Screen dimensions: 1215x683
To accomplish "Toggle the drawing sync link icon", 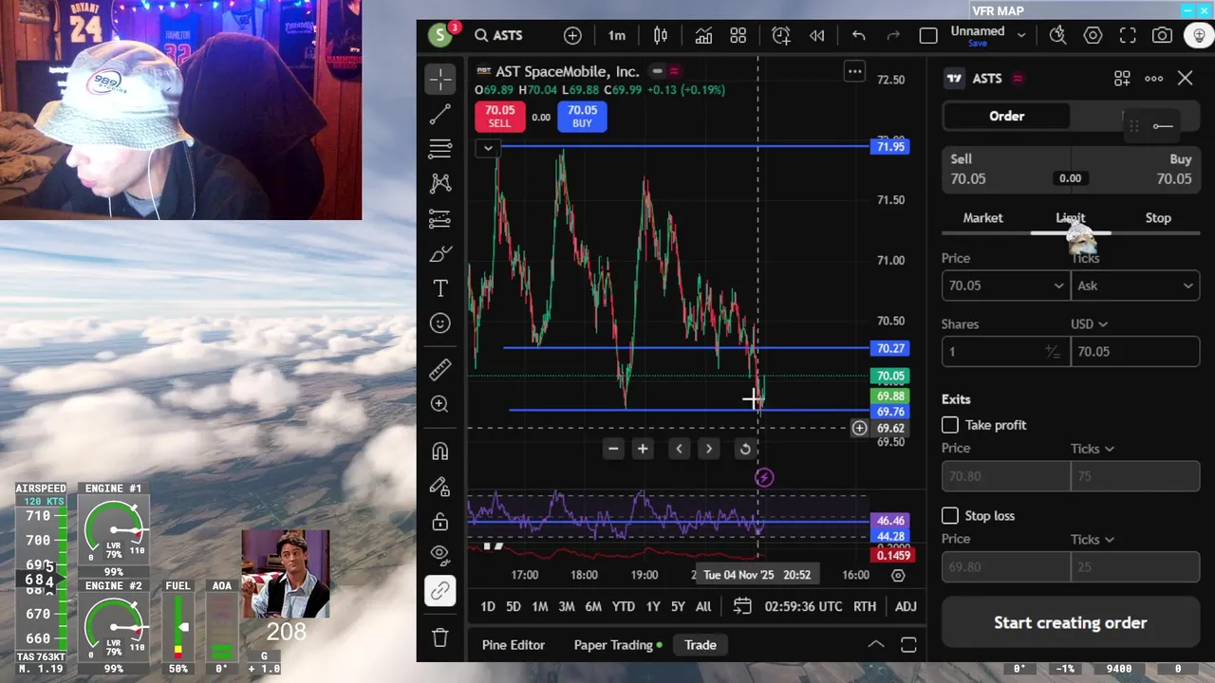I will (440, 591).
